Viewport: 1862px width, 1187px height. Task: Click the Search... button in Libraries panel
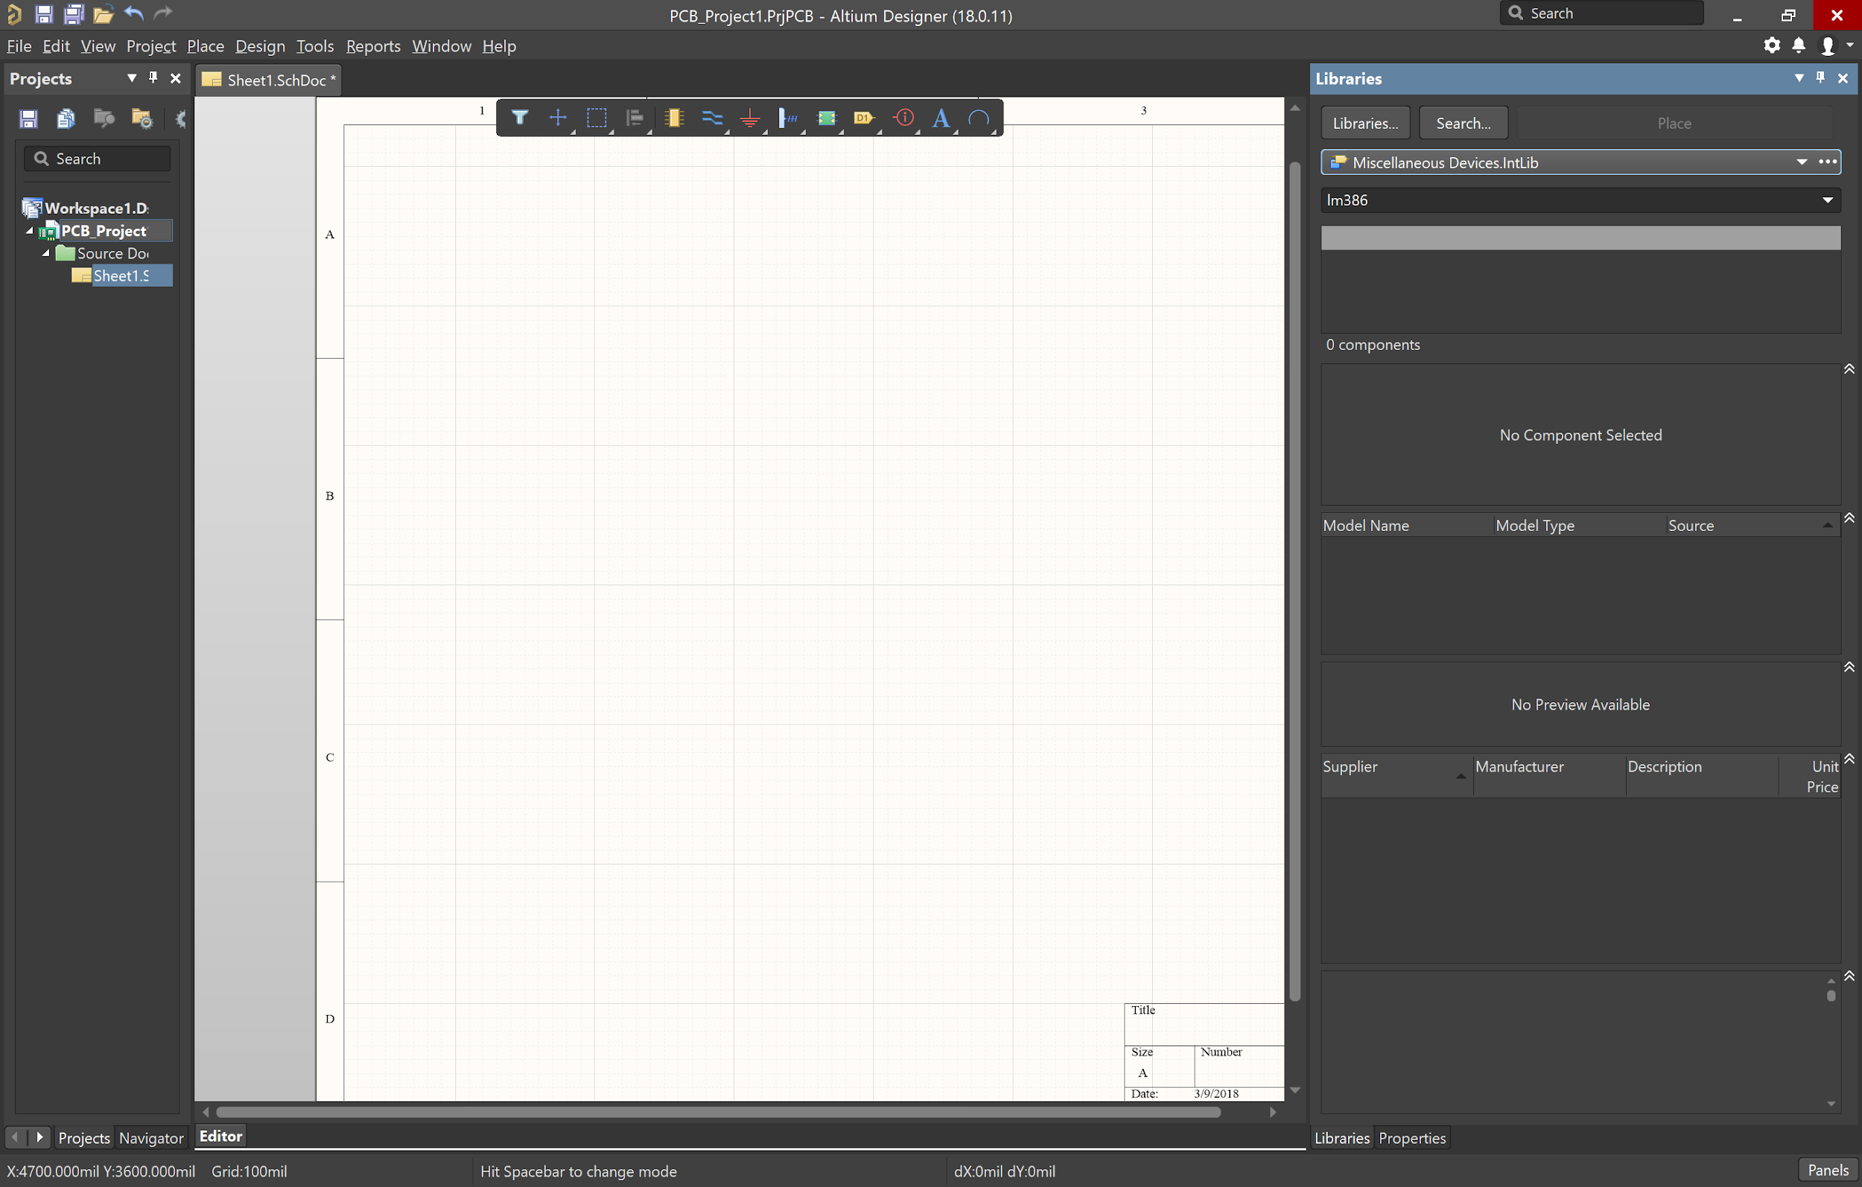[x=1464, y=124]
